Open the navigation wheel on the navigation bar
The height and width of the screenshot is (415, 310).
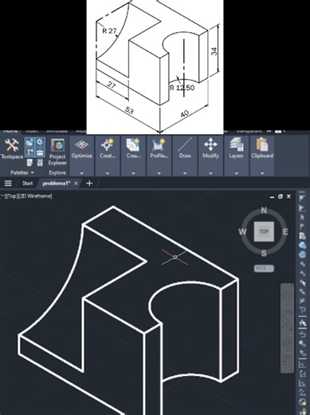coord(287,296)
